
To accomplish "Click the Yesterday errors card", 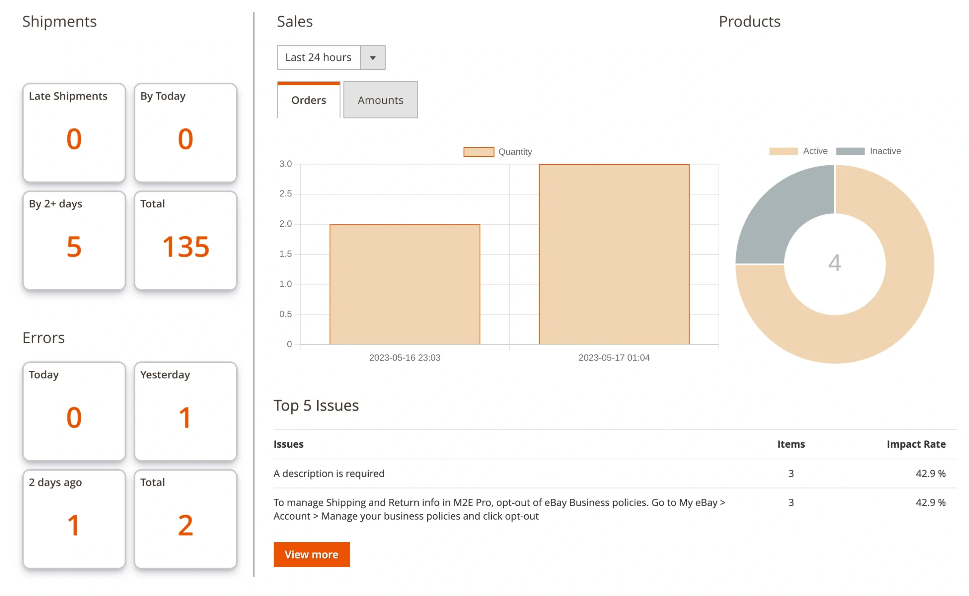I will coord(185,411).
